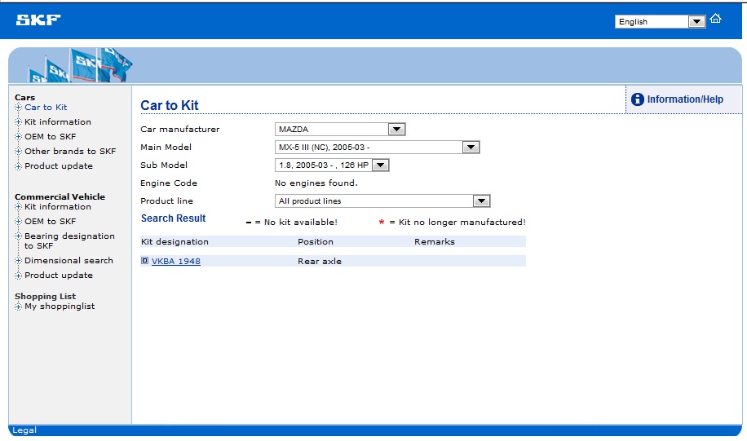Click the Engine Code label
Viewport: 747px width, 441px height.
click(169, 183)
